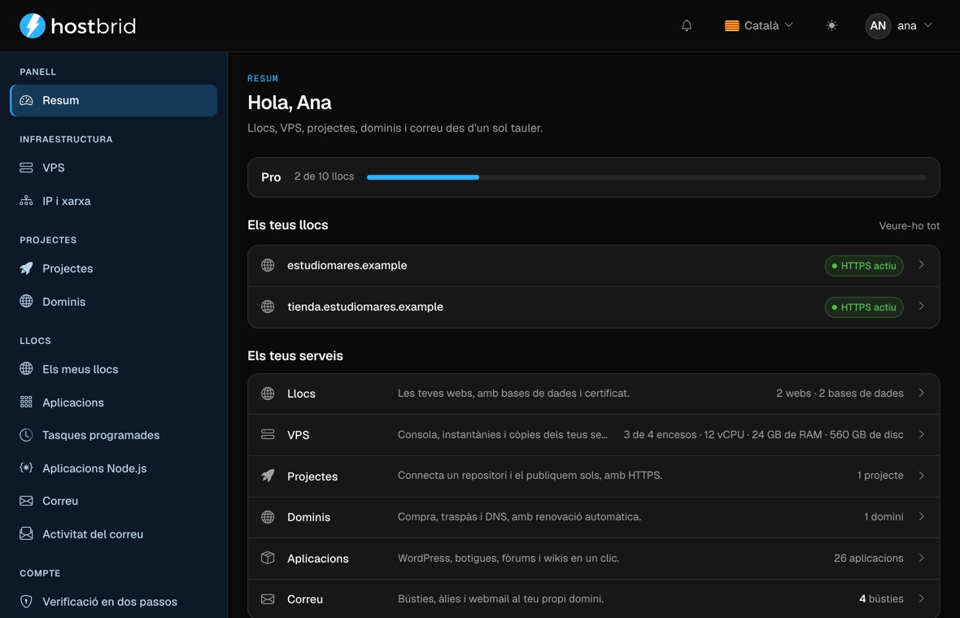Click the "1 projecte" count text
The image size is (960, 618).
coord(879,476)
